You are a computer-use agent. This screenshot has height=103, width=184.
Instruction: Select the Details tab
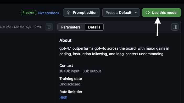(94, 27)
